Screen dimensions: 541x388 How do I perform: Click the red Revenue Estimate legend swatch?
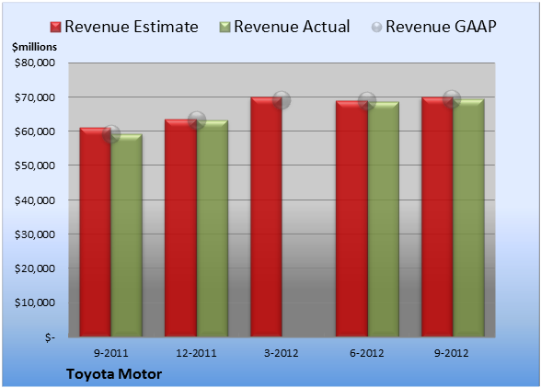pos(55,28)
